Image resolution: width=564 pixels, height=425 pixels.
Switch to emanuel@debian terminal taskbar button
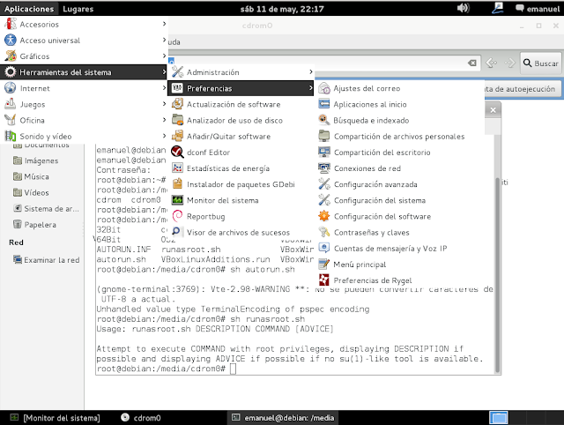coord(283,418)
